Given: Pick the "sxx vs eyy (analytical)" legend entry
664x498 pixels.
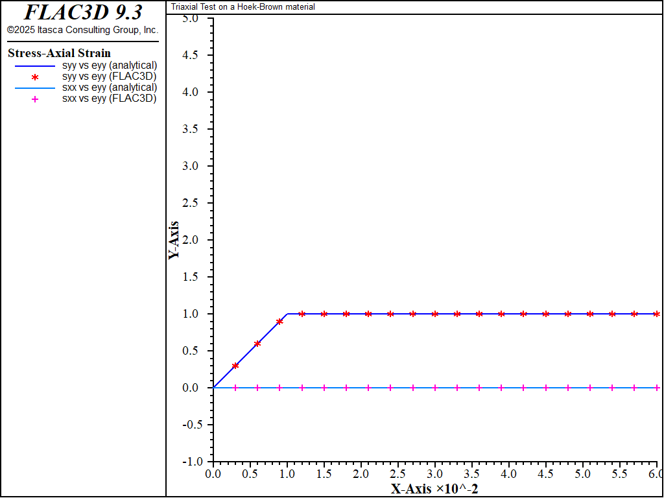Looking at the screenshot, I should [114, 88].
